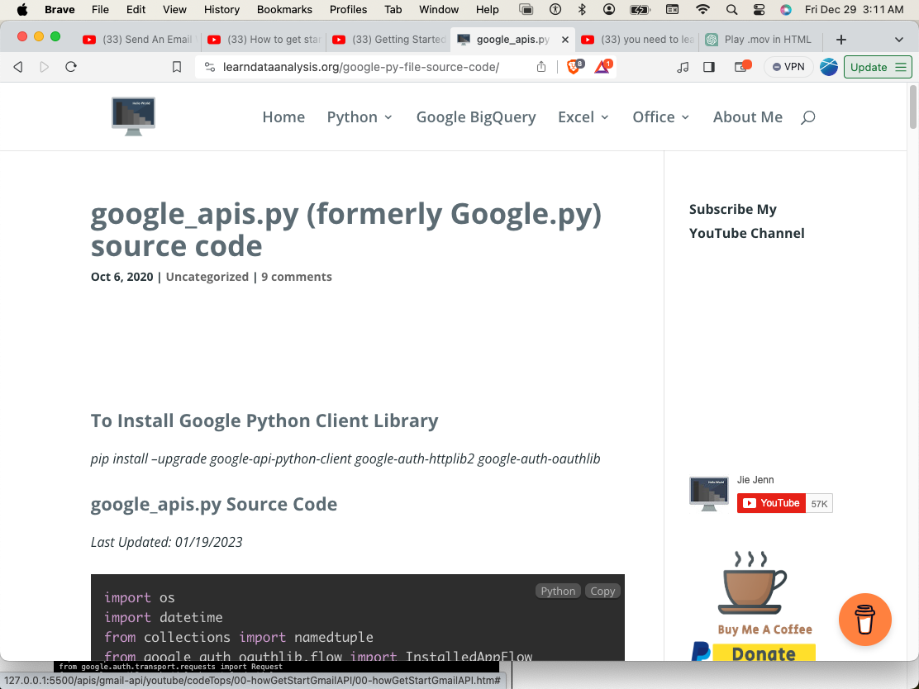Open the Bookmarks menu

284,9
